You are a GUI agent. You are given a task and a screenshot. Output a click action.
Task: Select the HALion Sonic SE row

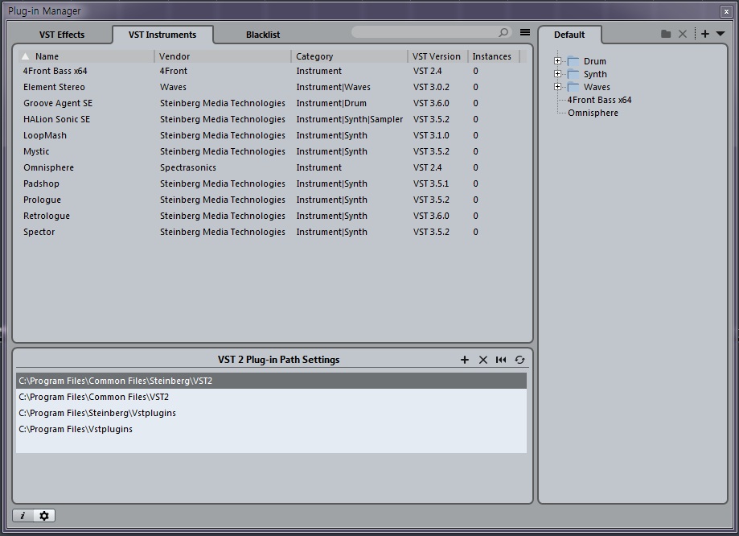point(273,119)
